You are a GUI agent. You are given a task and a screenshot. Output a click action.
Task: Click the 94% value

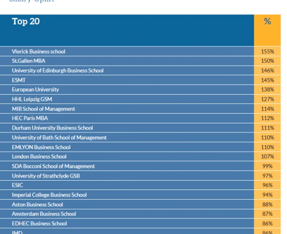point(267,195)
